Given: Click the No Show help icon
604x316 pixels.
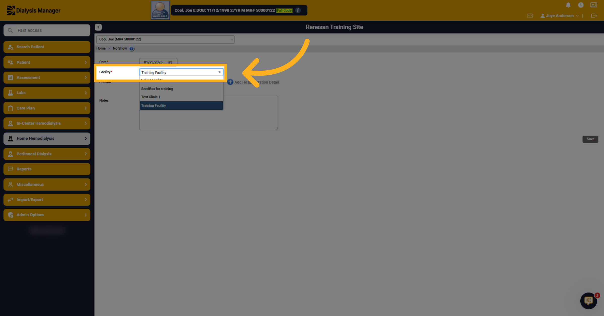Looking at the screenshot, I should pyautogui.click(x=132, y=49).
